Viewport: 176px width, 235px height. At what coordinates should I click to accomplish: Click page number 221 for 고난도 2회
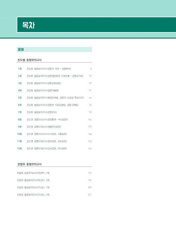(x=90, y=195)
